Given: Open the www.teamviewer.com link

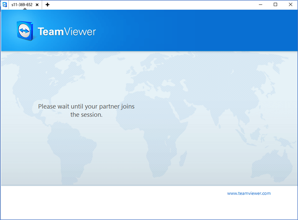Looking at the screenshot, I should click(249, 193).
